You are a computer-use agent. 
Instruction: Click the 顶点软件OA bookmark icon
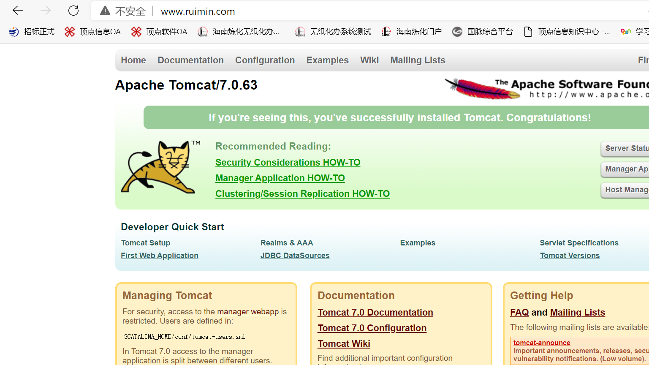point(136,32)
